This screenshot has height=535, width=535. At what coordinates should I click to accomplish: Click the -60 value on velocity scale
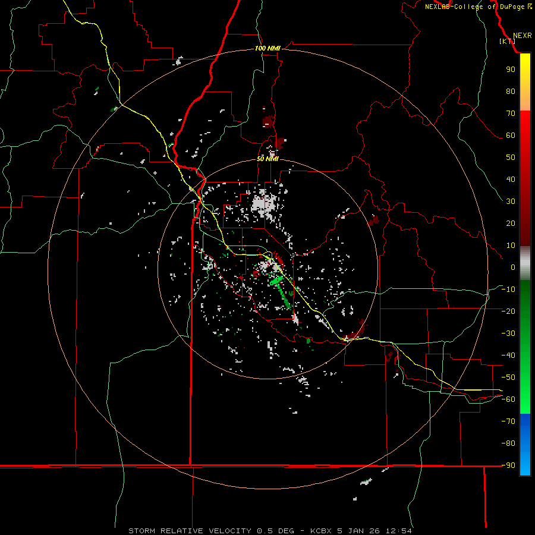point(508,399)
